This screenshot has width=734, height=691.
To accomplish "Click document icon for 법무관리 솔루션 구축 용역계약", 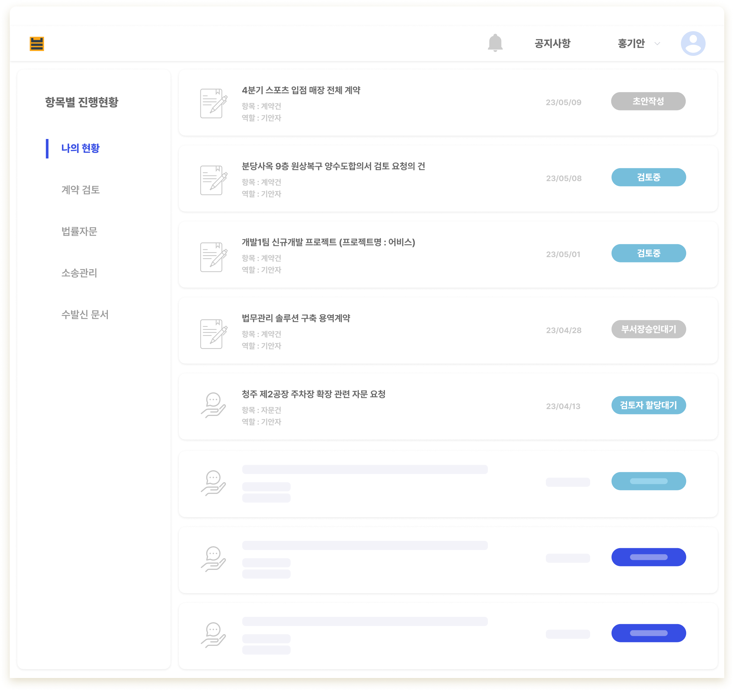I will [214, 334].
